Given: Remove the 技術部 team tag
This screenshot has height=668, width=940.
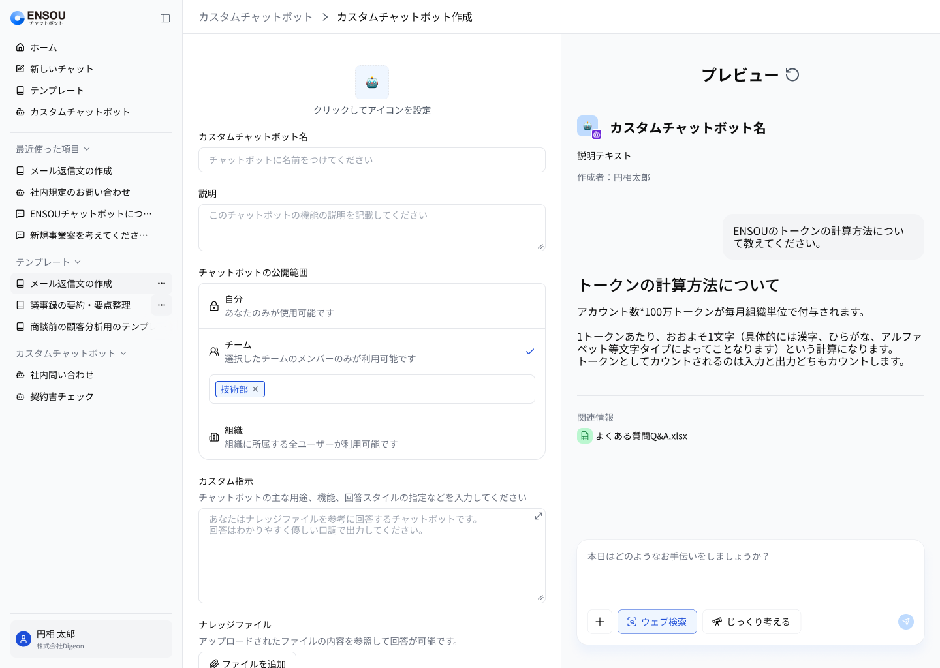Looking at the screenshot, I should pyautogui.click(x=255, y=389).
